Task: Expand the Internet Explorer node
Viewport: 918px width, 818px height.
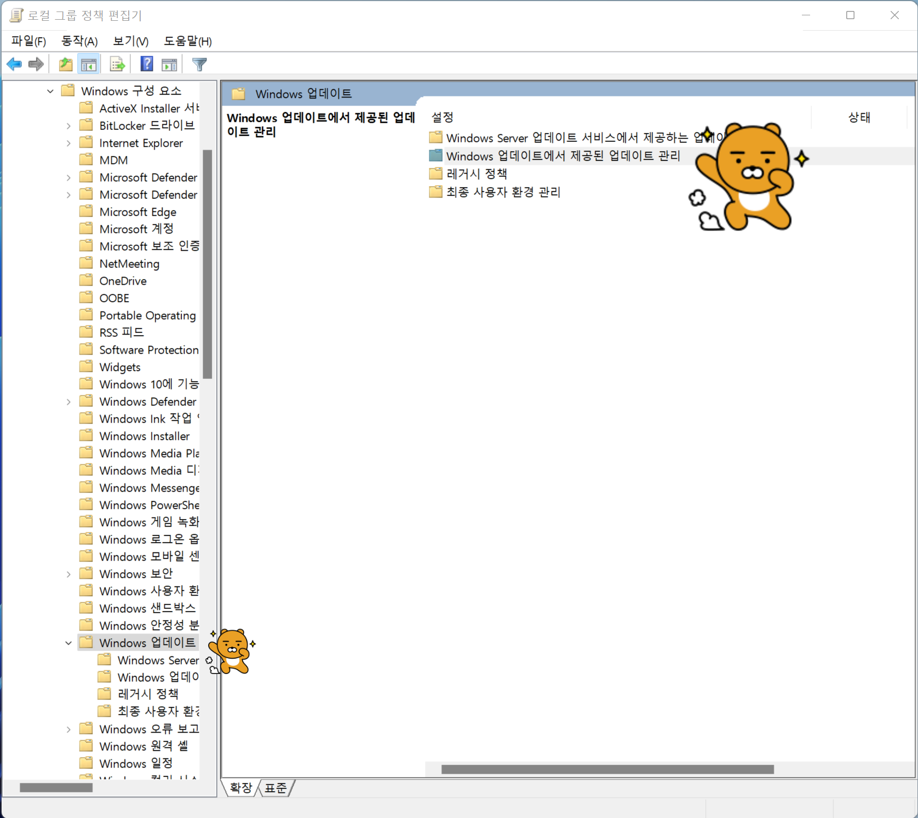Action: (x=68, y=143)
